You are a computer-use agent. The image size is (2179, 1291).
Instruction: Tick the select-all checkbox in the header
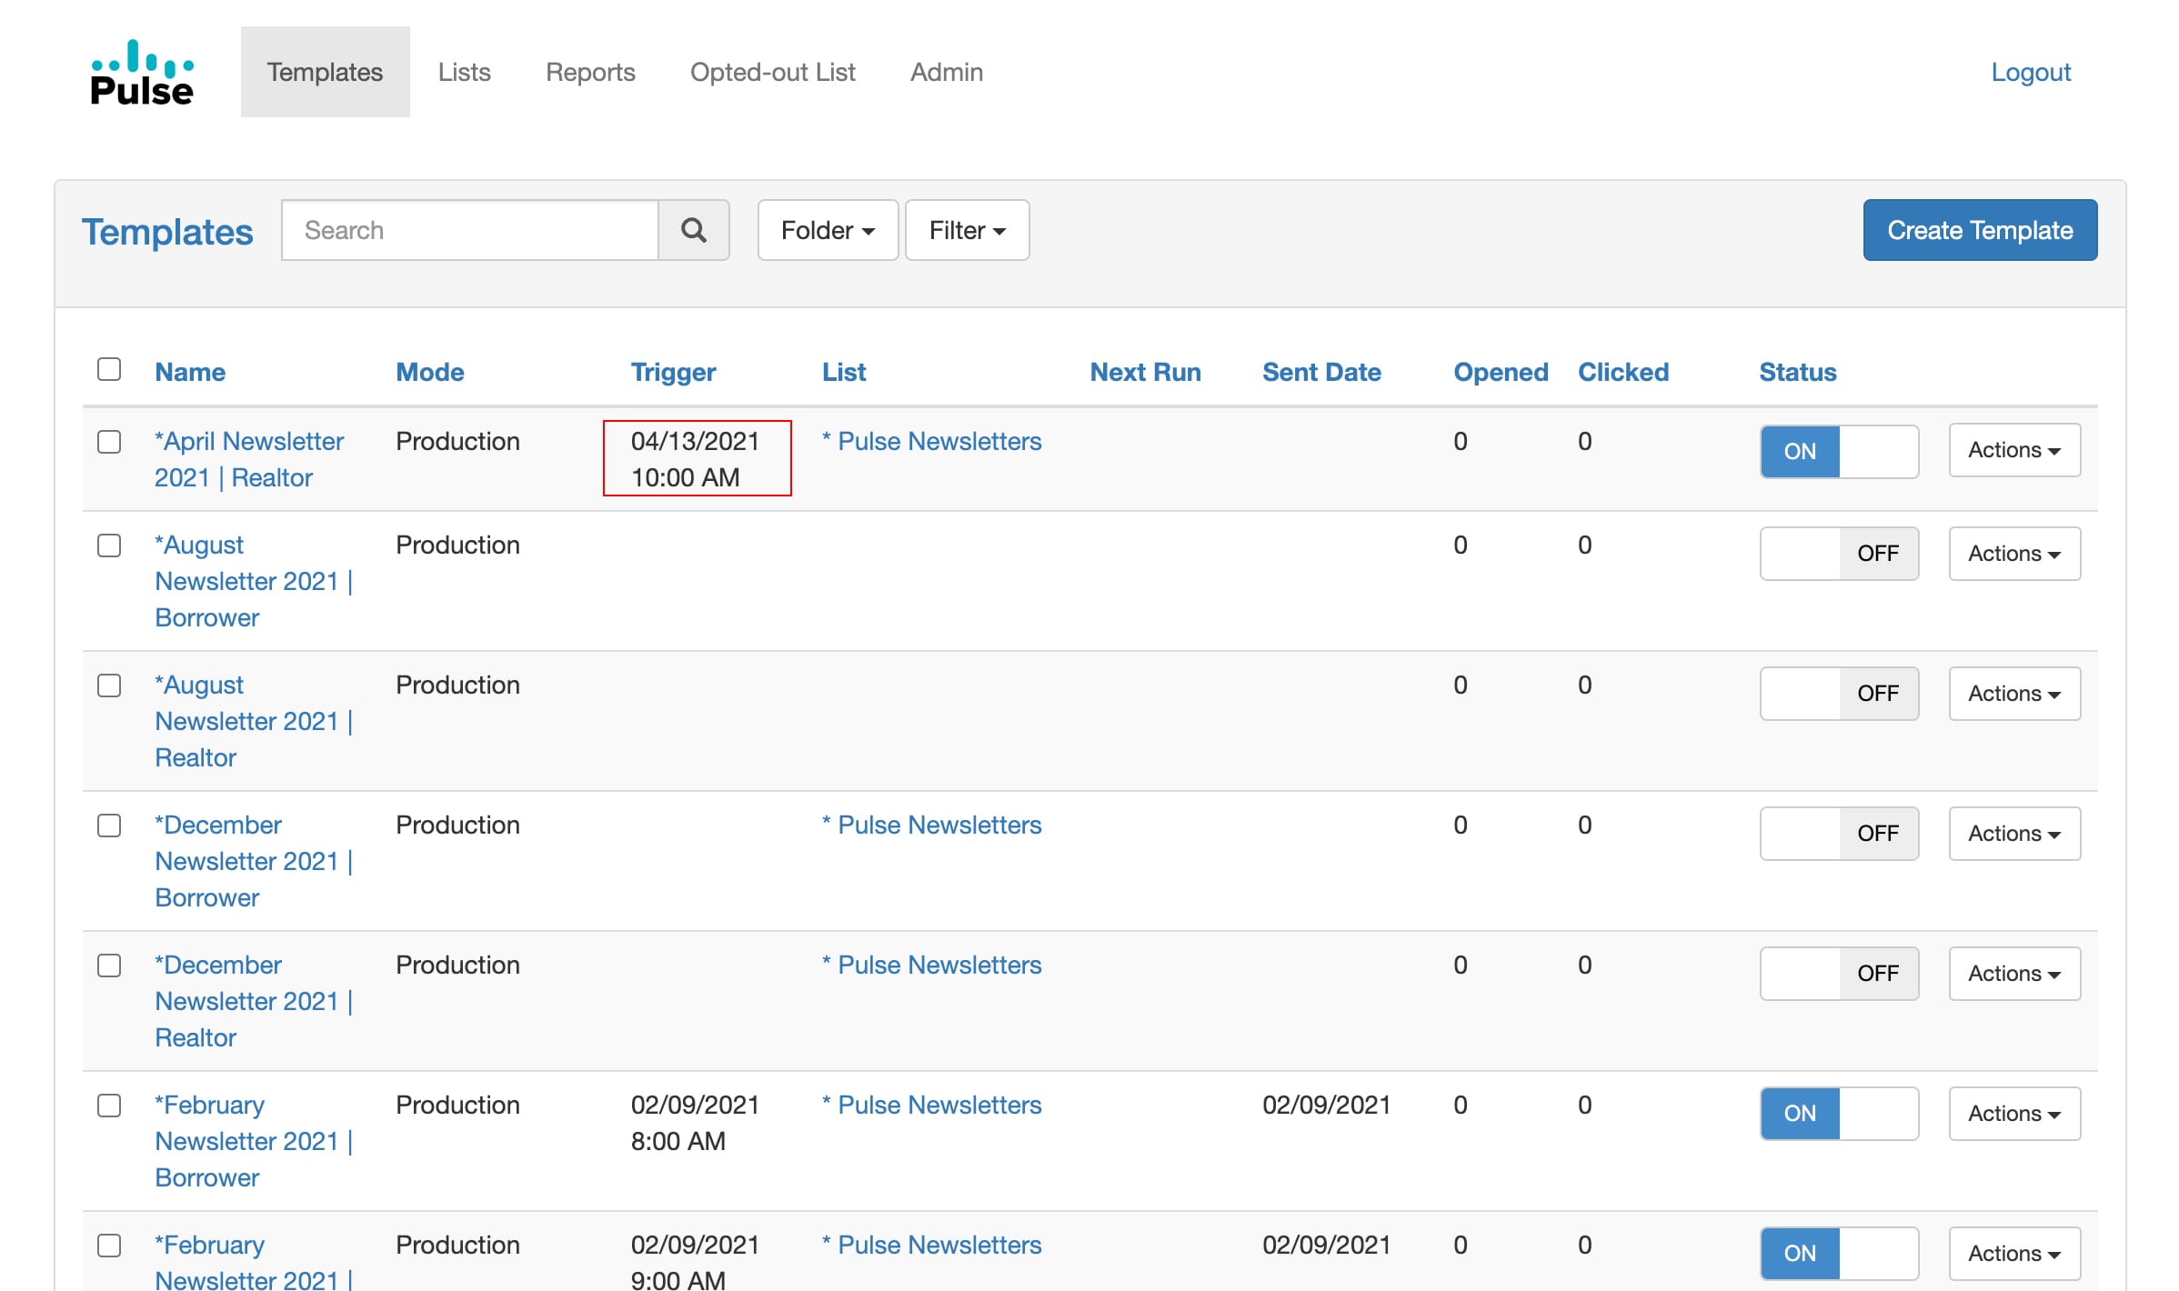[109, 369]
